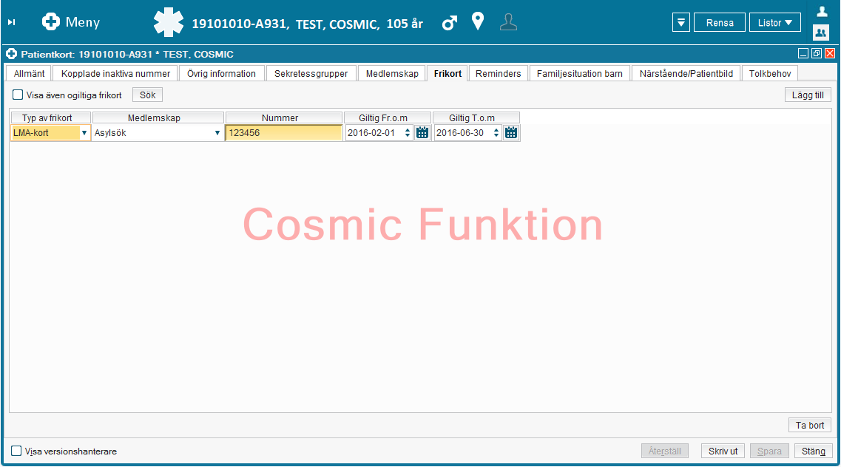Switch to the Allmänt tab
Viewport: 841px width, 467px height.
pyautogui.click(x=29, y=73)
